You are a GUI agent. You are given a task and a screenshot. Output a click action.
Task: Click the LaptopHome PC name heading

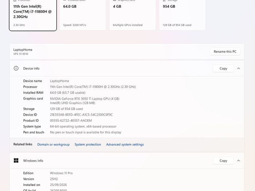coord(23,50)
